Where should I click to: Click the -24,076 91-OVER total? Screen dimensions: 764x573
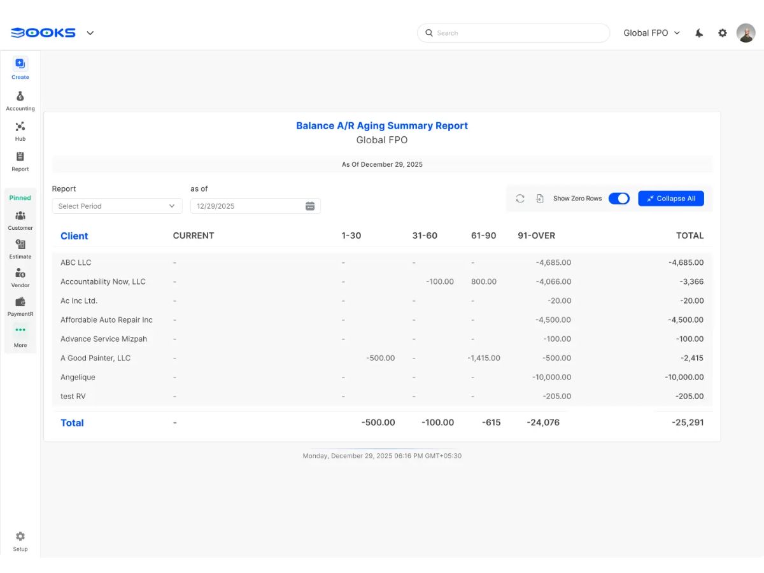point(543,423)
